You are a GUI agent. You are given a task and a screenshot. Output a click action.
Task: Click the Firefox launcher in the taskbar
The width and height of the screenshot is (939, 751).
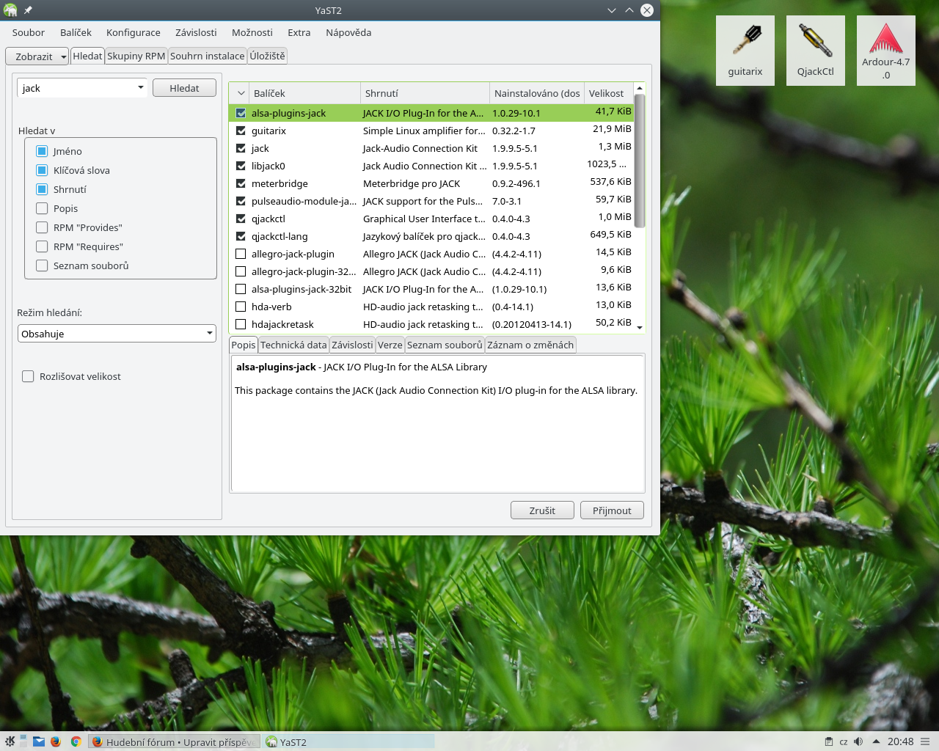click(55, 741)
